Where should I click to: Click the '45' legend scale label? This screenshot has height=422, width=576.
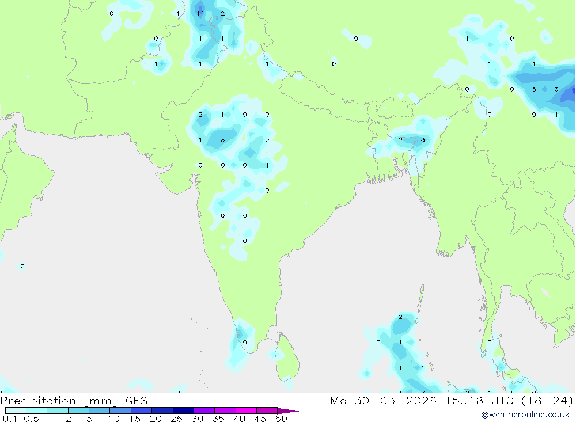[260, 419]
